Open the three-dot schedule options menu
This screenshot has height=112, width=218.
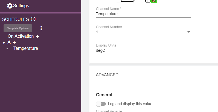coord(41,28)
